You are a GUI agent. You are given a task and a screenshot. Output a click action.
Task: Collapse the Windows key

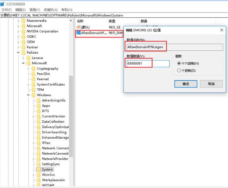click(28, 95)
